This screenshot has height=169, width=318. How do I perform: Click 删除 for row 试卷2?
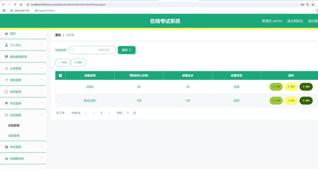click(306, 87)
